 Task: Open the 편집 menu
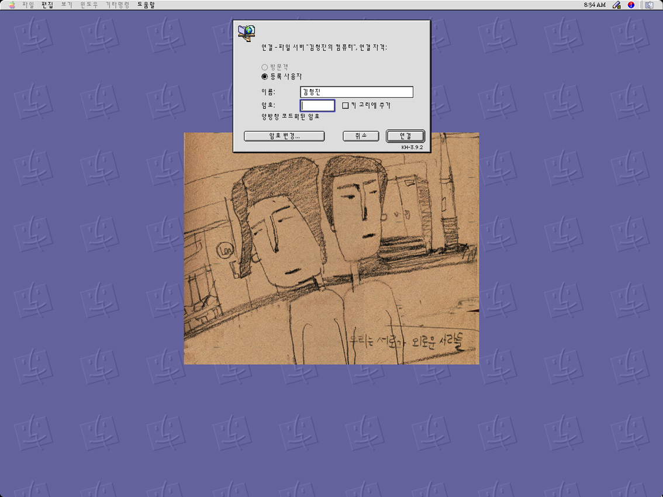pos(47,5)
